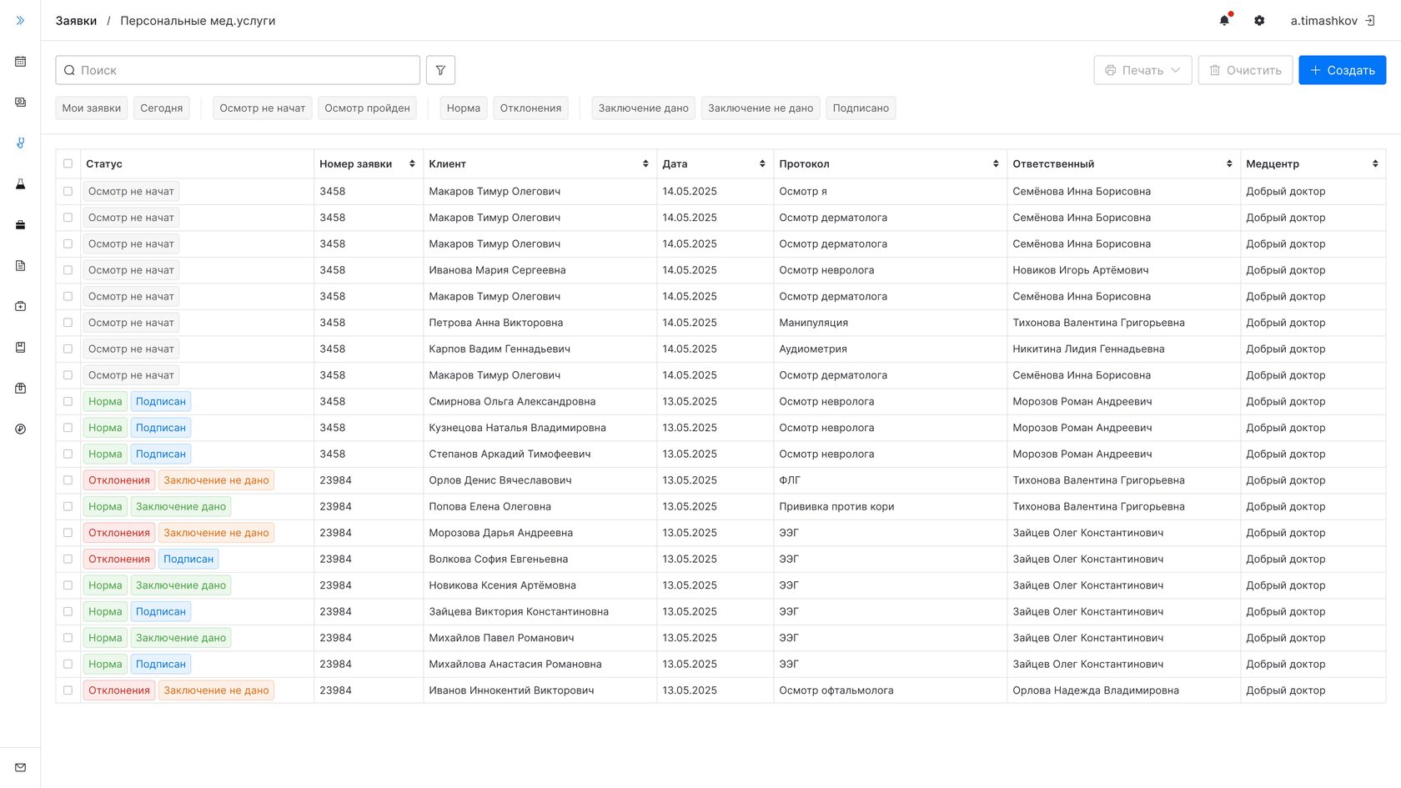1401x788 pixels.
Task: Tick the Карпов Вадим Геннадьевич row checkbox
Action: (x=68, y=349)
